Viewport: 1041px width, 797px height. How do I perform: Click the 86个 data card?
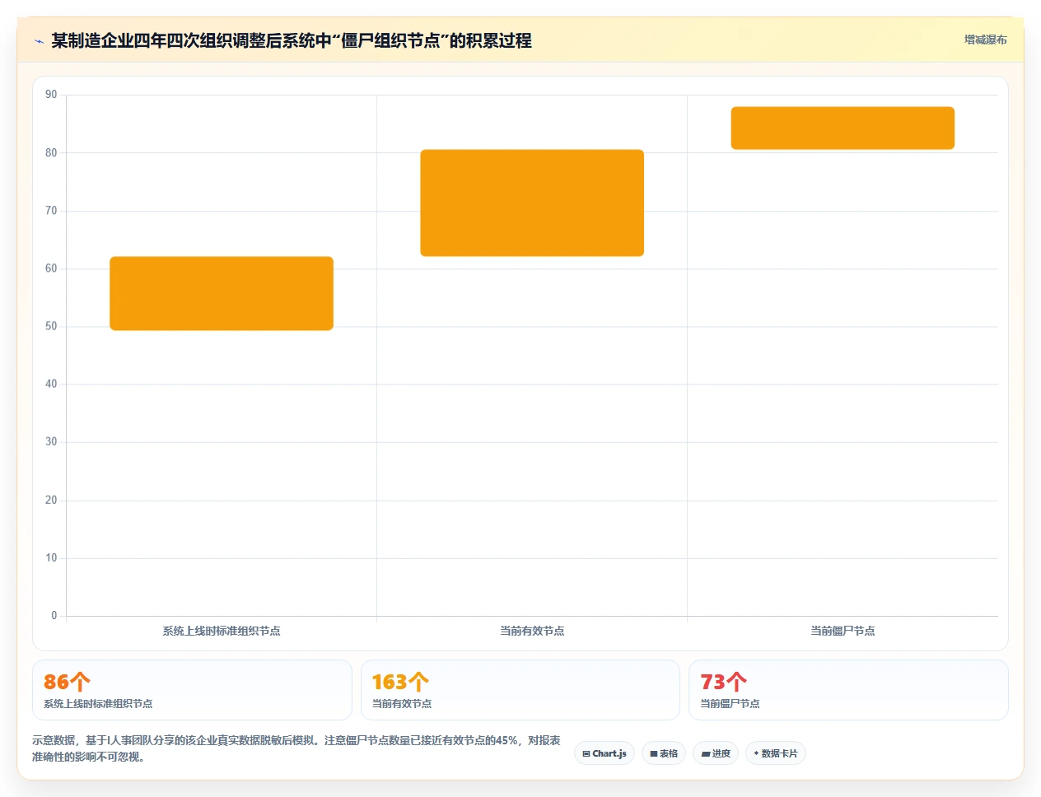point(192,690)
